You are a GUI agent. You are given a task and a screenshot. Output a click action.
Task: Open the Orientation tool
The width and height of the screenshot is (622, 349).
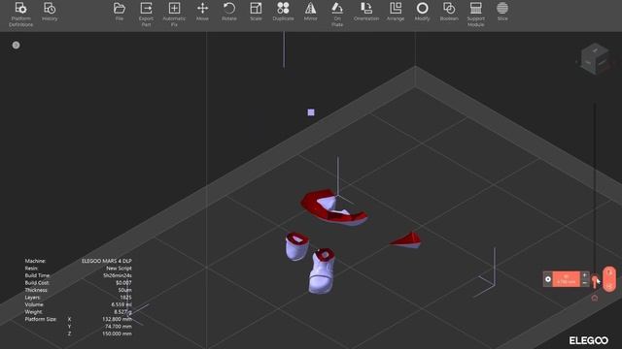point(366,12)
